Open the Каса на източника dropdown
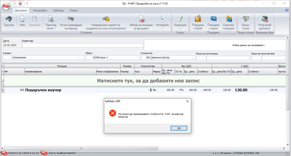Screen dimensions: 291x156 [248, 58]
